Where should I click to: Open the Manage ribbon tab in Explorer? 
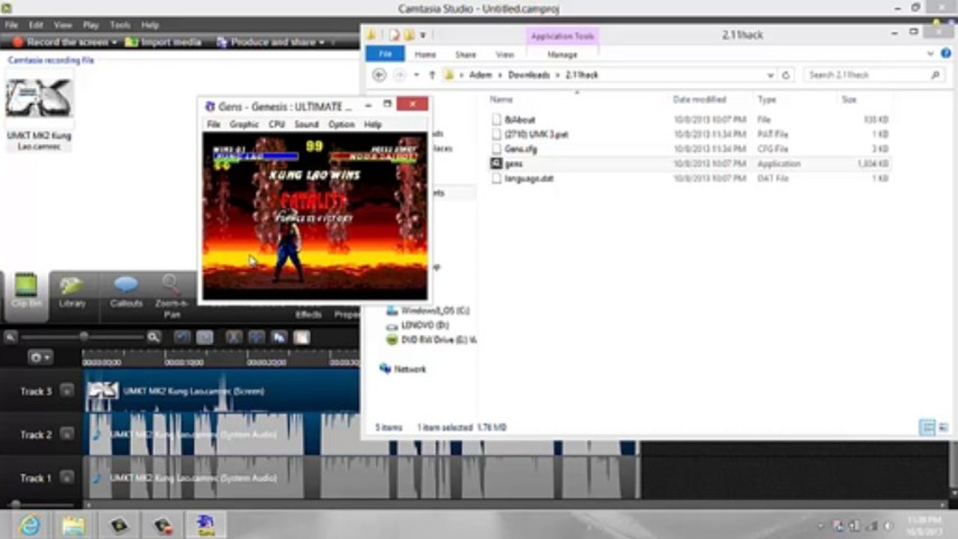click(562, 55)
